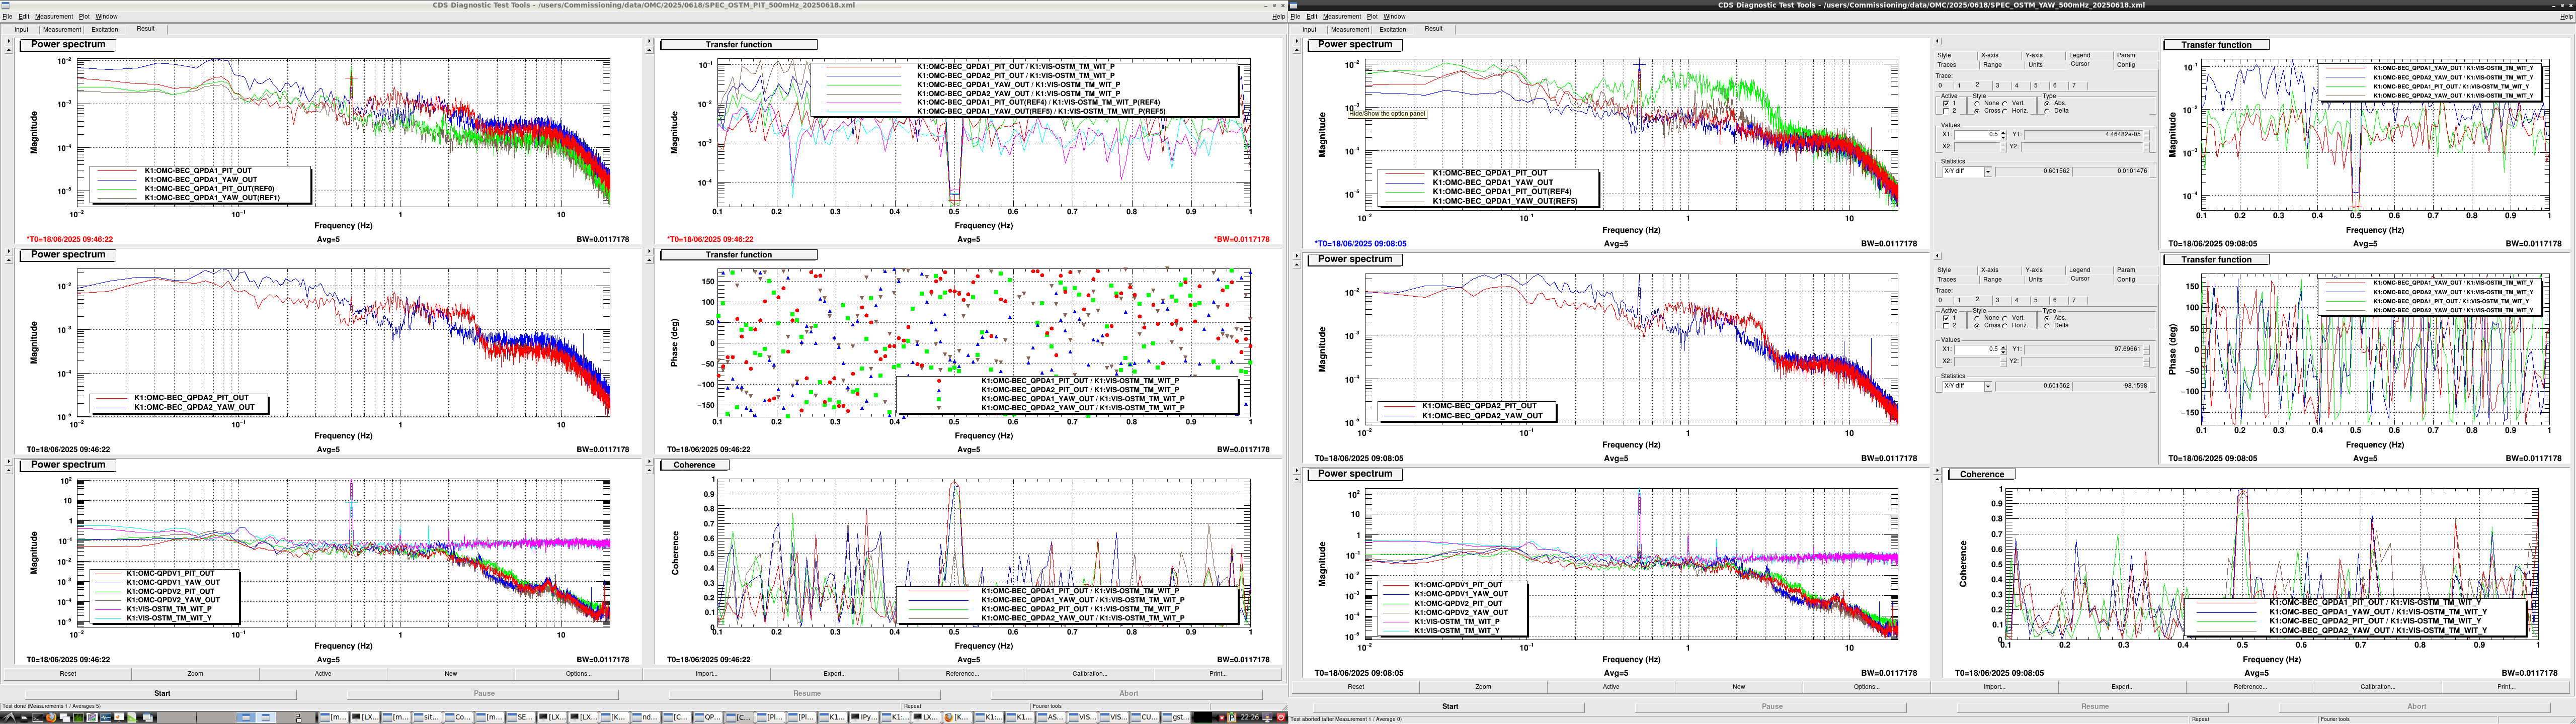
Task: Click Start button in PIT window
Action: (162, 693)
